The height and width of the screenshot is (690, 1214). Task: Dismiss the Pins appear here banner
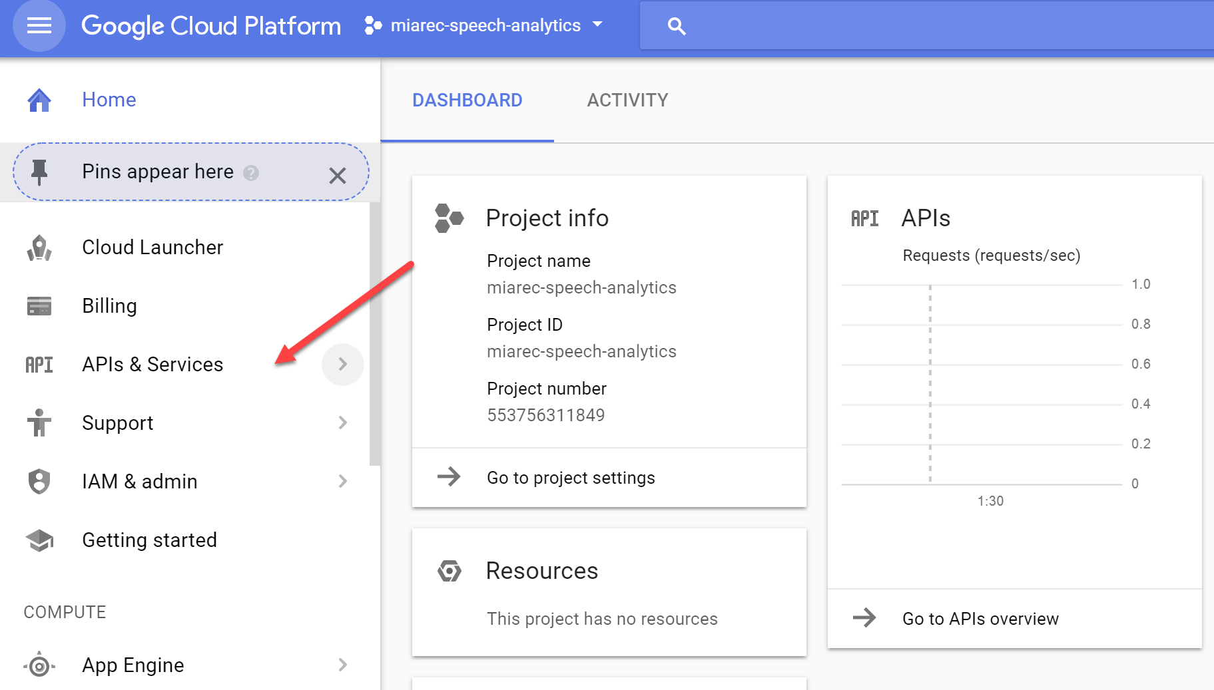[x=338, y=176]
